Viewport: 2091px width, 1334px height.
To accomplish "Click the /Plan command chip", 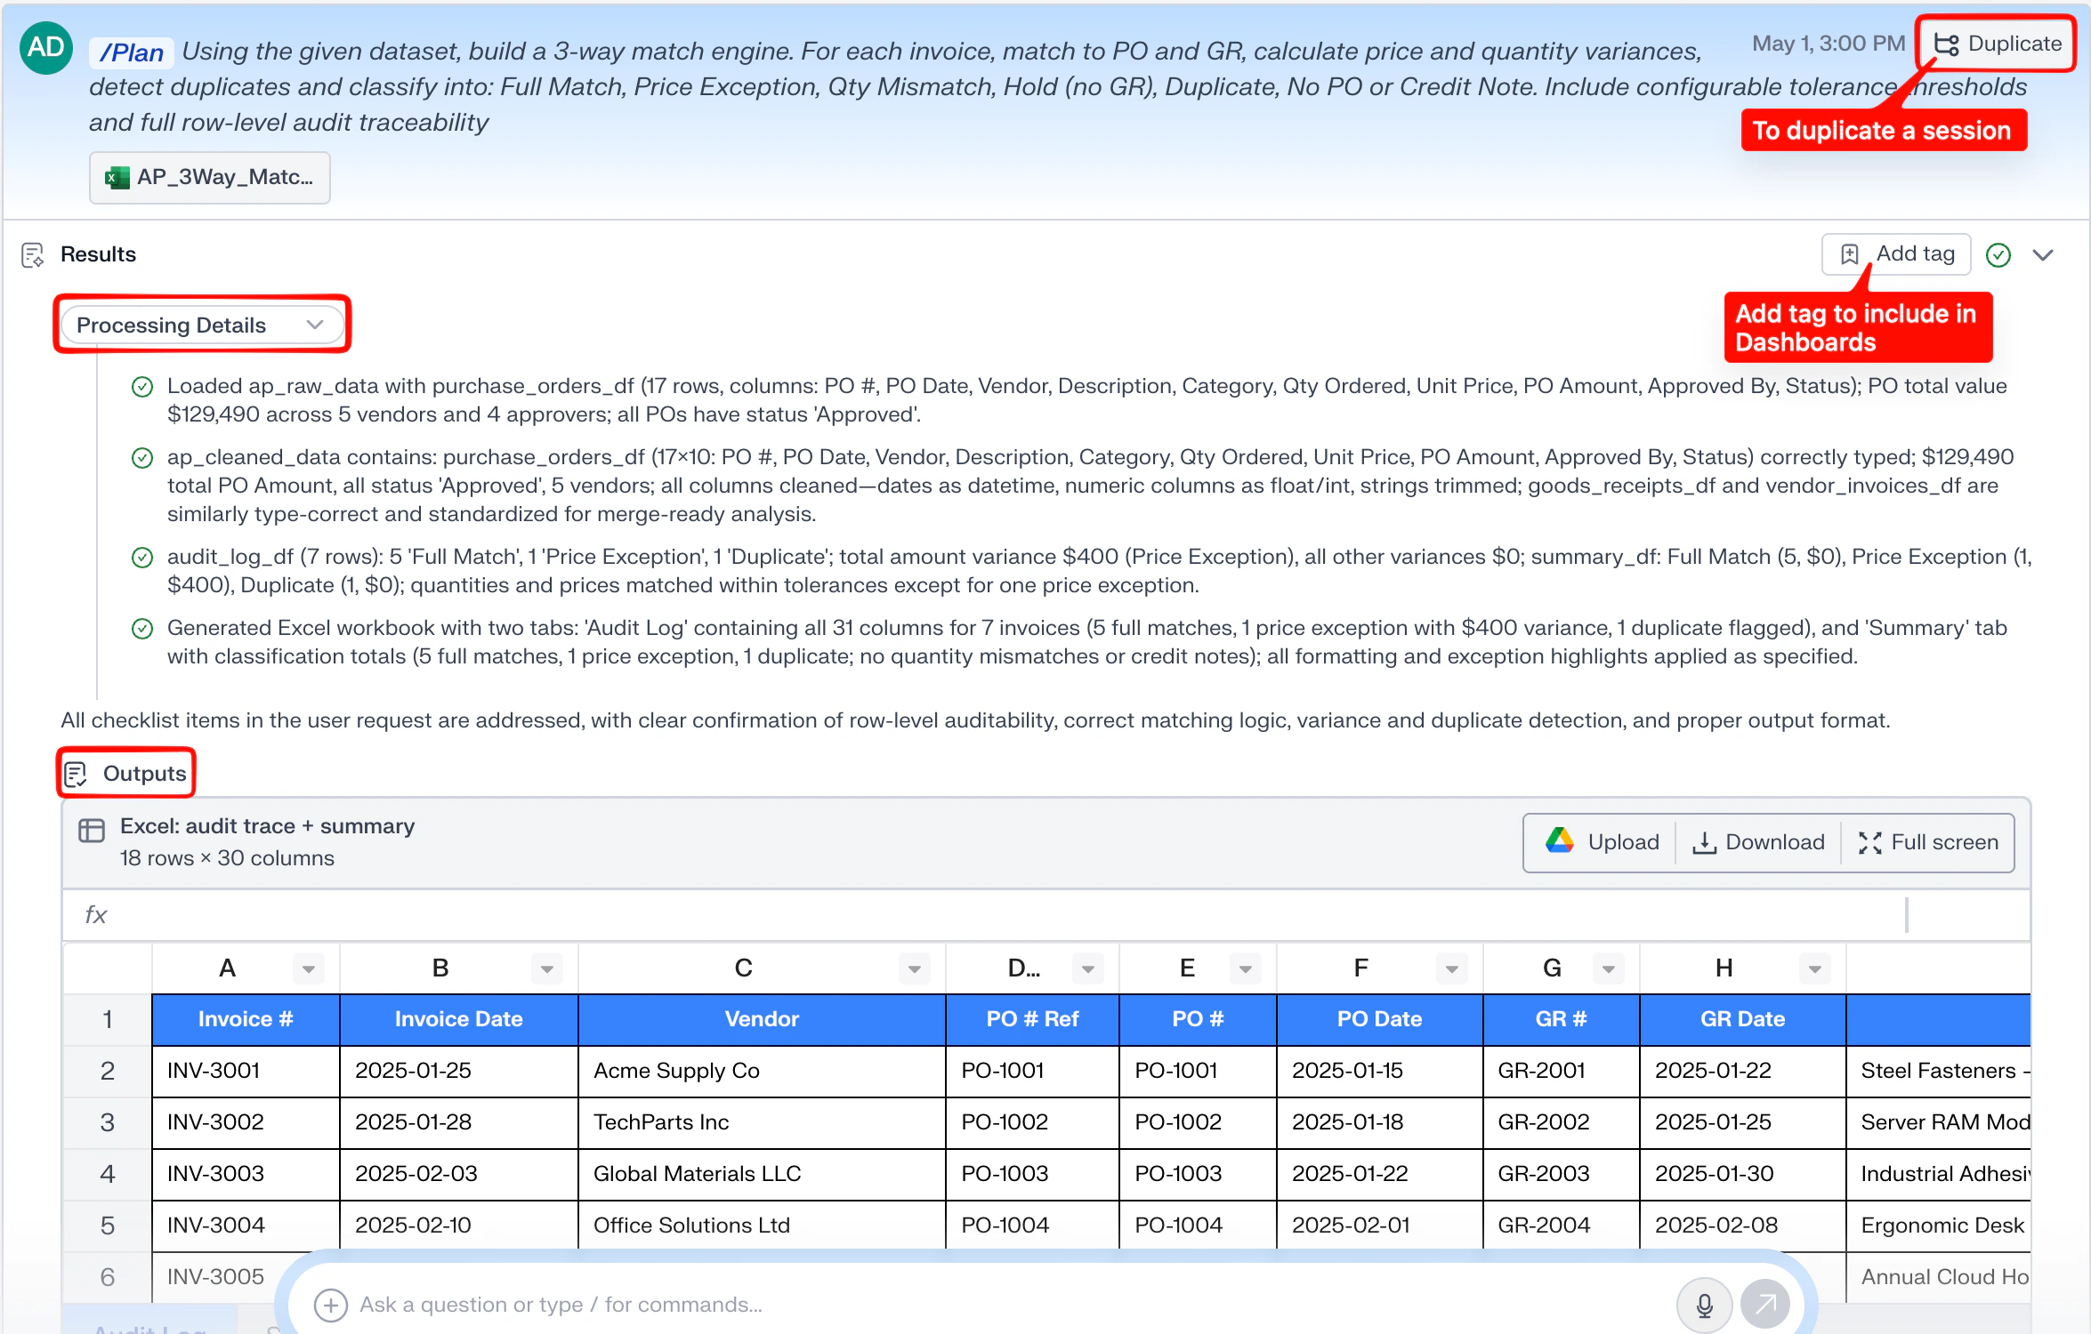I will pyautogui.click(x=131, y=52).
